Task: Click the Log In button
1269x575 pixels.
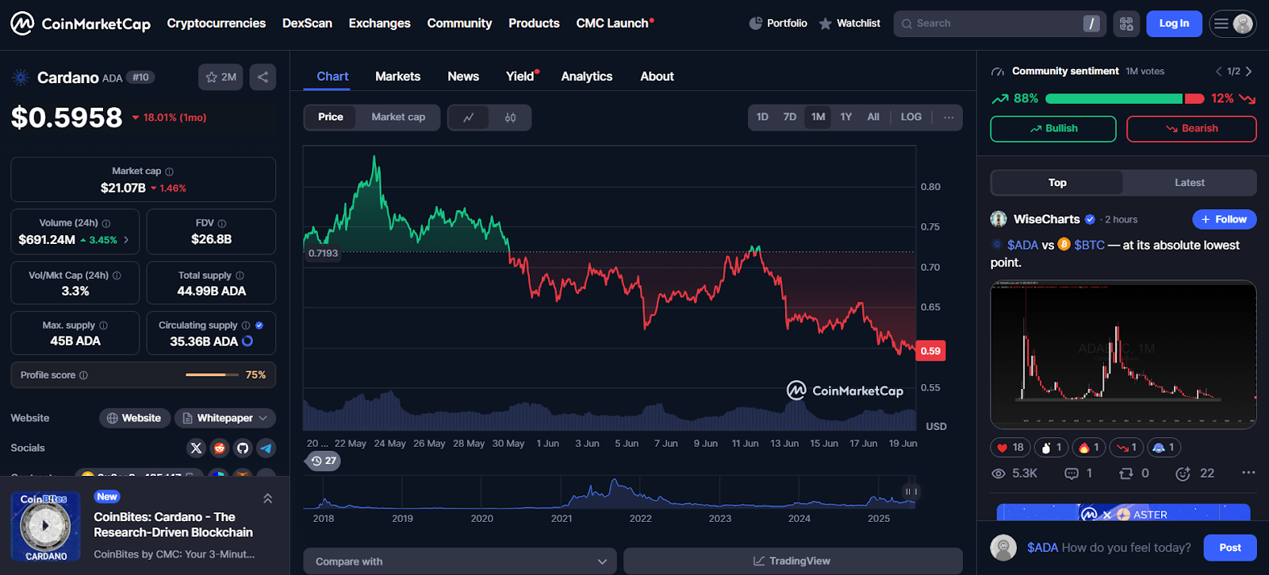Action: pos(1174,24)
